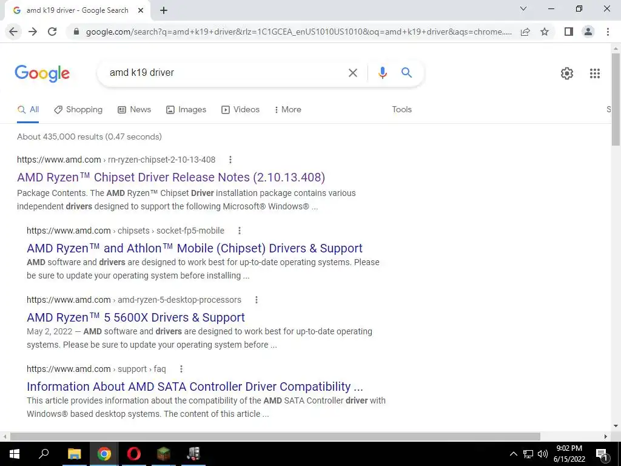Viewport: 621px width, 466px height.
Task: Open options for socket-fp5-mobile result
Action: click(x=239, y=231)
